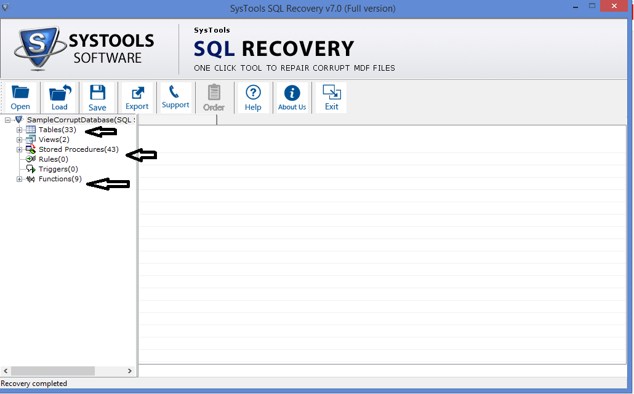Click the Recovery completed status text
634x394 pixels.
click(34, 384)
